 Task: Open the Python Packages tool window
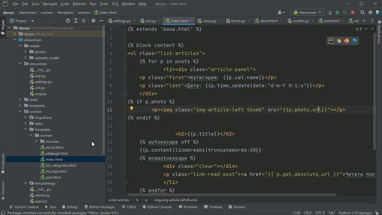pyautogui.click(x=100, y=207)
